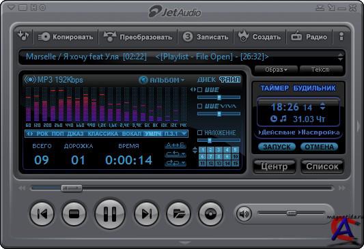
Task: Select the КЛАССИКА equalizer preset
Action: 103,134
